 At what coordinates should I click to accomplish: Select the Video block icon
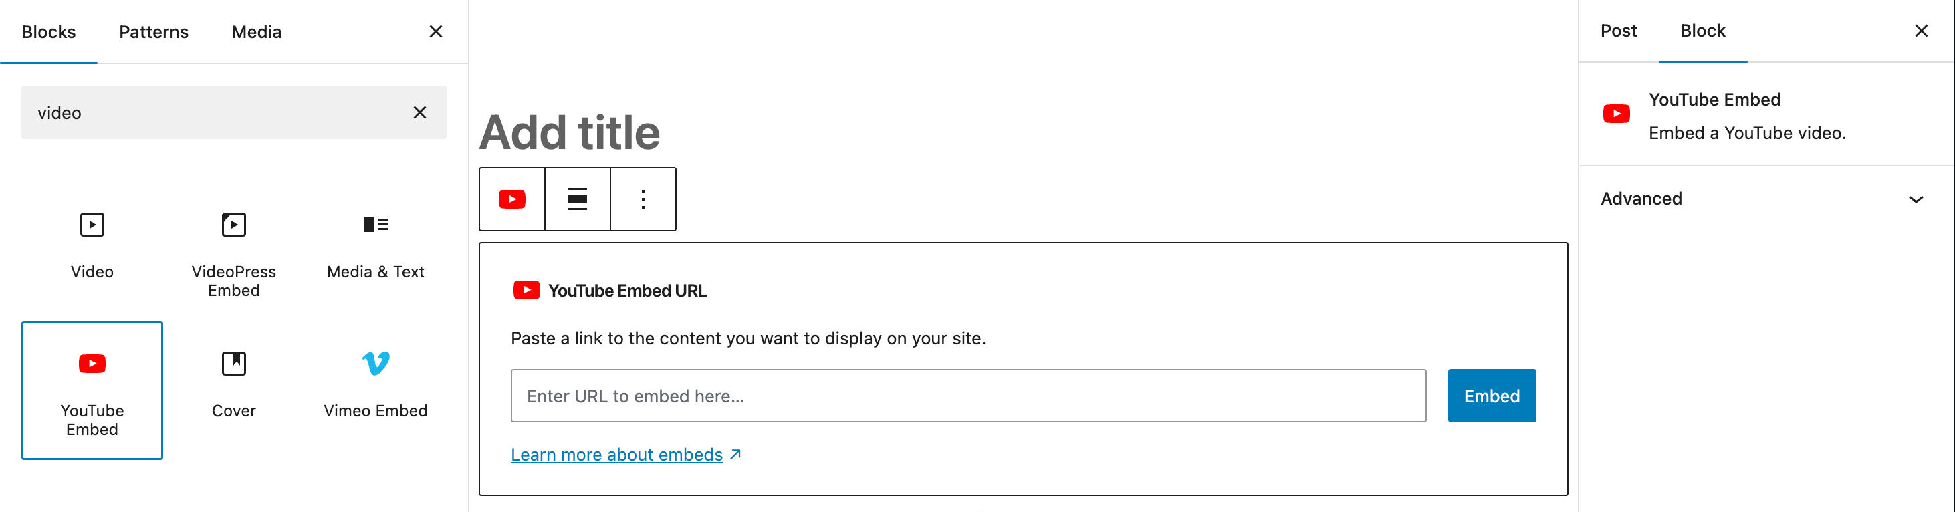[92, 225]
